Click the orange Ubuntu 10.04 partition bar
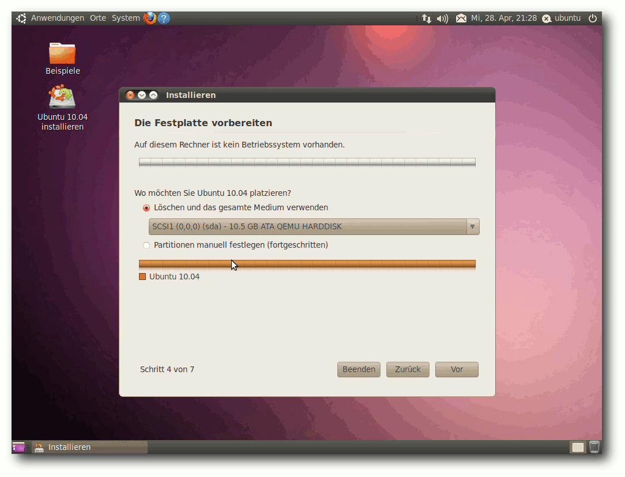 point(307,264)
